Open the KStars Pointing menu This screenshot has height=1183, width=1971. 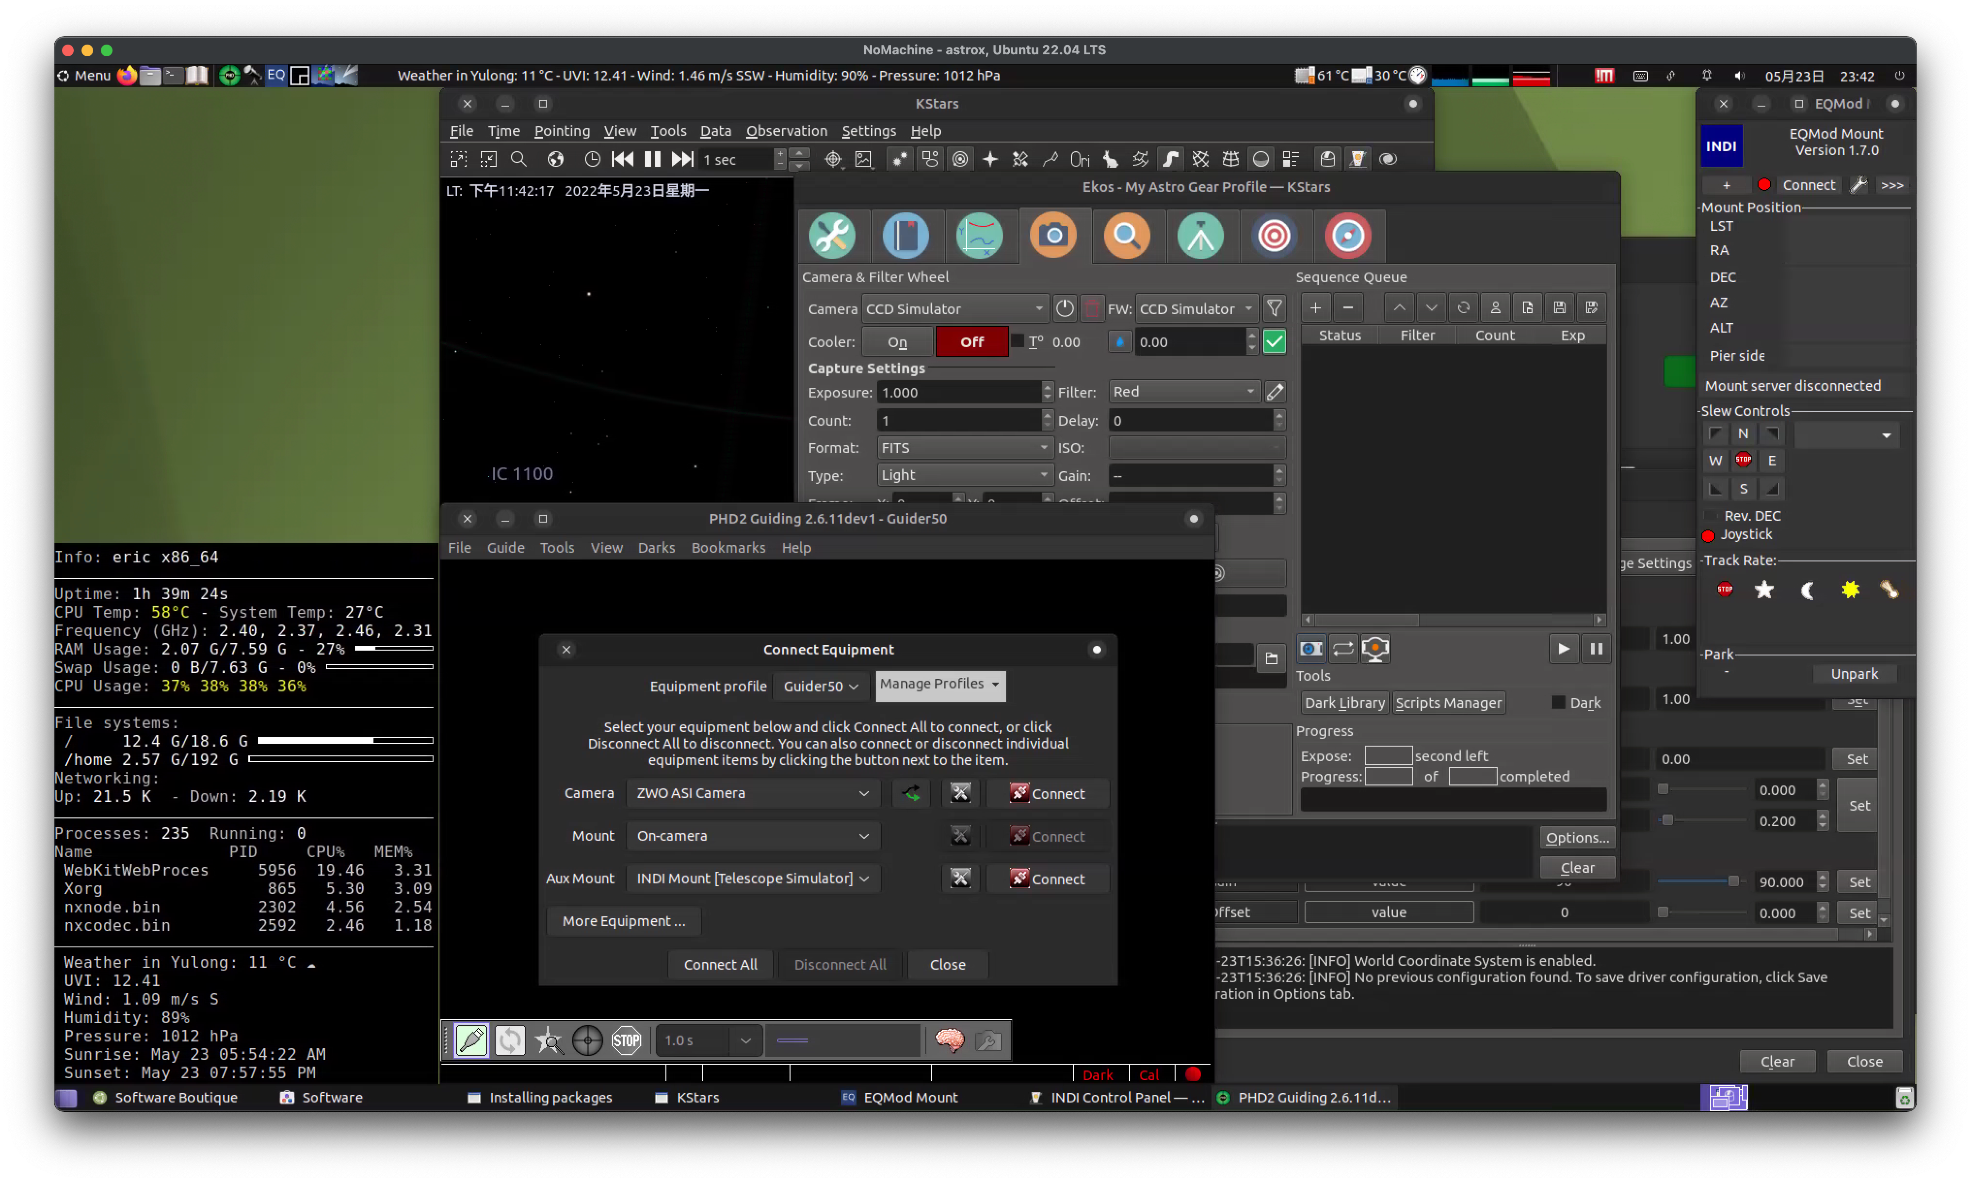561,131
